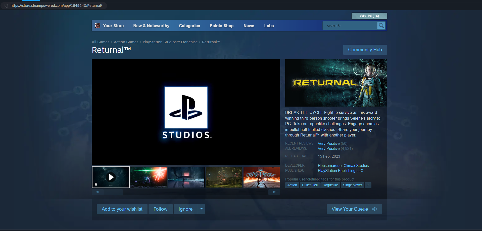This screenshot has height=231, width=482.
Task: Click left arrow of thumbnail strip
Action: [98, 192]
